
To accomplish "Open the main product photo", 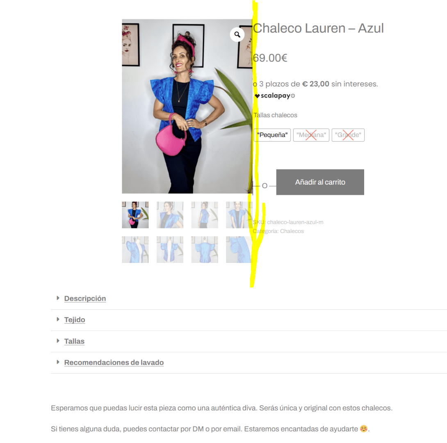I will coord(187,106).
